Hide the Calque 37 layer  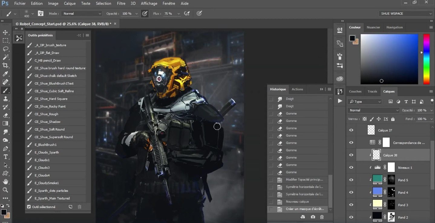pos(351,130)
